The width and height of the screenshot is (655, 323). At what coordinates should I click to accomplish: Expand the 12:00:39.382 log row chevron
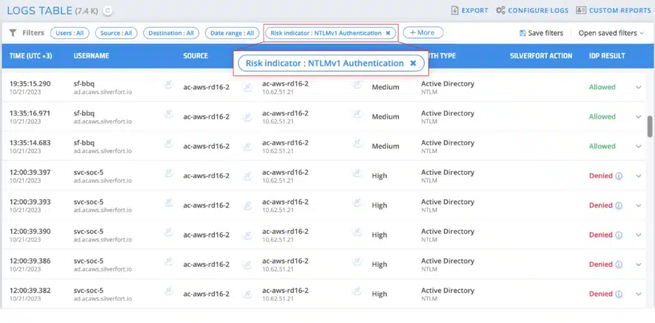638,295
